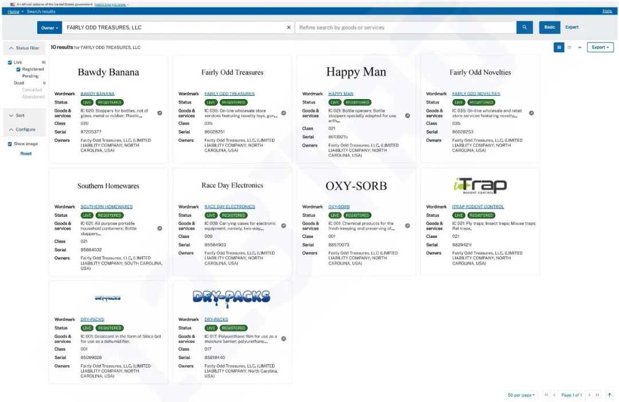Image resolution: width=619 pixels, height=402 pixels.
Task: Switch to grid view icon
Action: [x=559, y=48]
